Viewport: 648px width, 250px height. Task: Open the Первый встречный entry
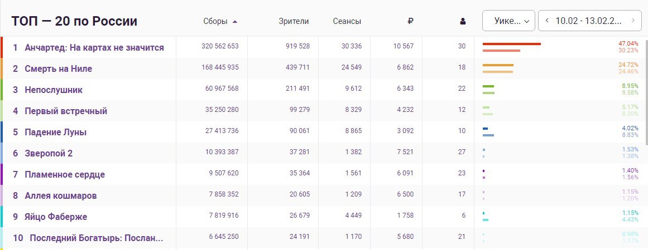tap(66, 111)
